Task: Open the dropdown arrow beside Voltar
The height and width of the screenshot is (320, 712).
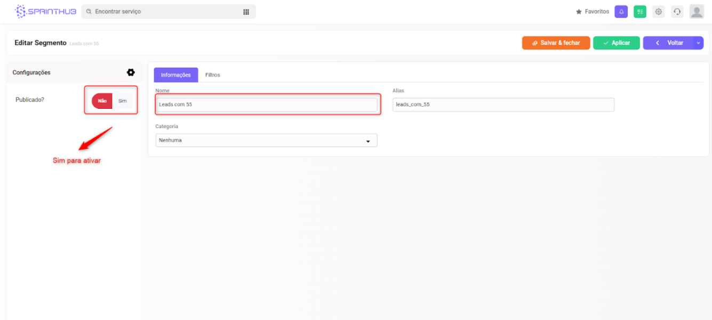Action: pos(698,43)
